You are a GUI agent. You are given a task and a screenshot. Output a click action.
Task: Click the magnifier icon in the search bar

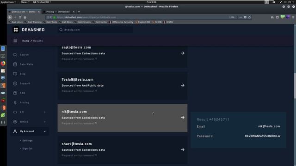[61, 30]
